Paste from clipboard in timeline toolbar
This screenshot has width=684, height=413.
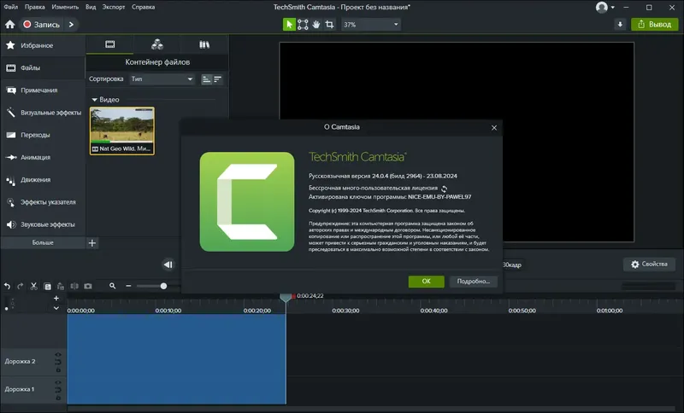[x=61, y=287]
